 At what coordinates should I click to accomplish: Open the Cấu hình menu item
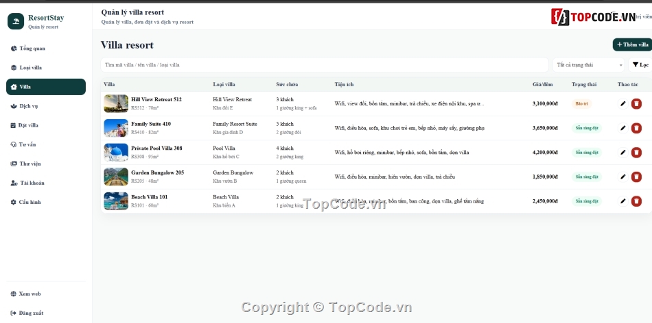coord(46,202)
